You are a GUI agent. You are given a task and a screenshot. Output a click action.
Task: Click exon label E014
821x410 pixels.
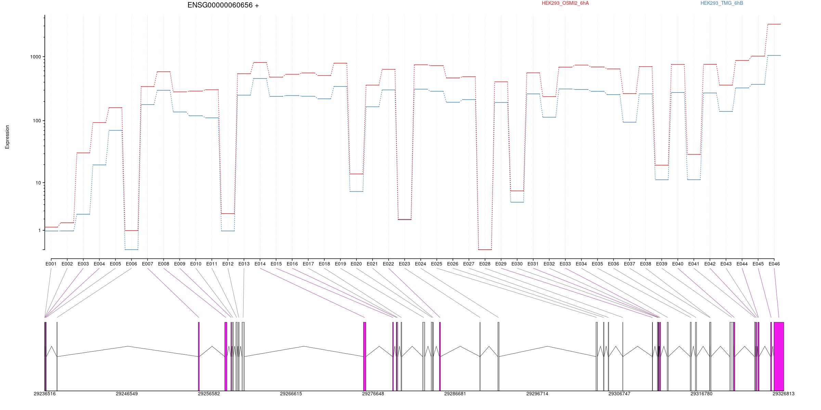(260, 264)
